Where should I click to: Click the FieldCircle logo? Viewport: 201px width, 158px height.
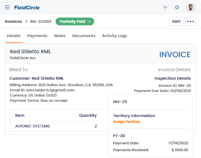tap(27, 7)
